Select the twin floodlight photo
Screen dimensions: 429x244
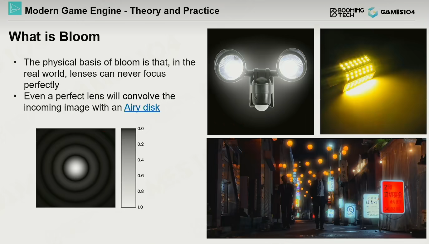click(261, 82)
